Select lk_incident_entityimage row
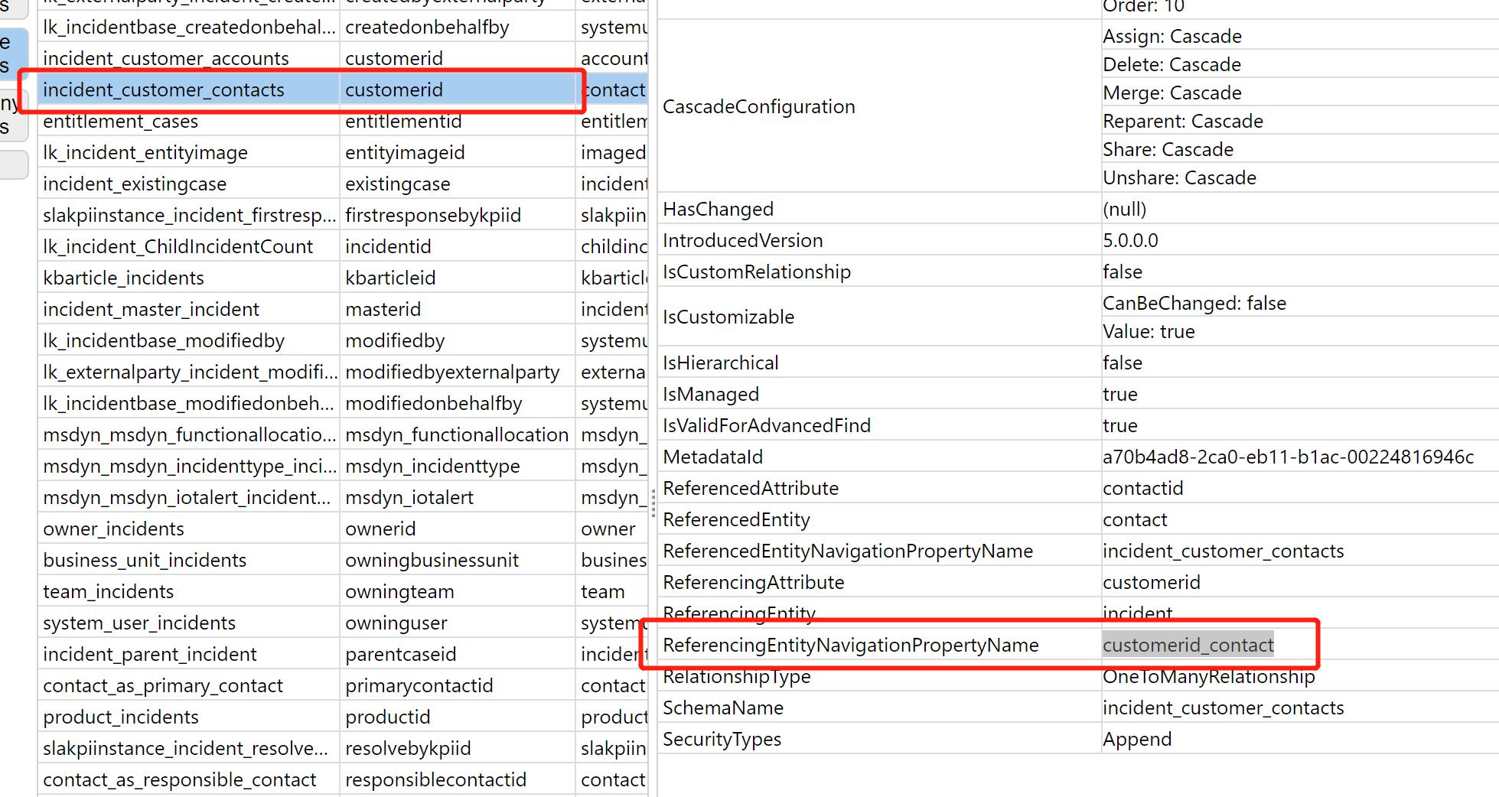This screenshot has height=797, width=1499. [x=343, y=152]
